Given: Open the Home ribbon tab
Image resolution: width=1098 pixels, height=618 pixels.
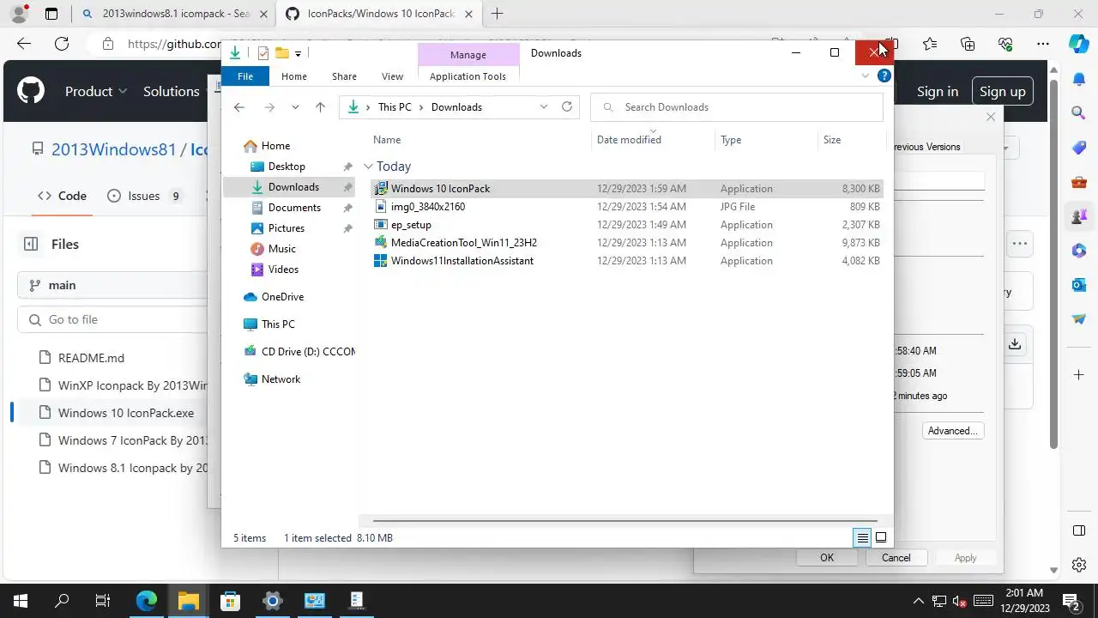Looking at the screenshot, I should click(x=294, y=76).
